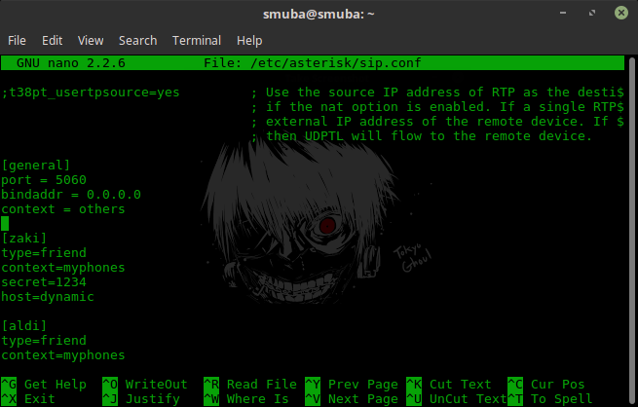Click the '^O WriteOut' shortcut
This screenshot has height=407, width=638.
[145, 385]
